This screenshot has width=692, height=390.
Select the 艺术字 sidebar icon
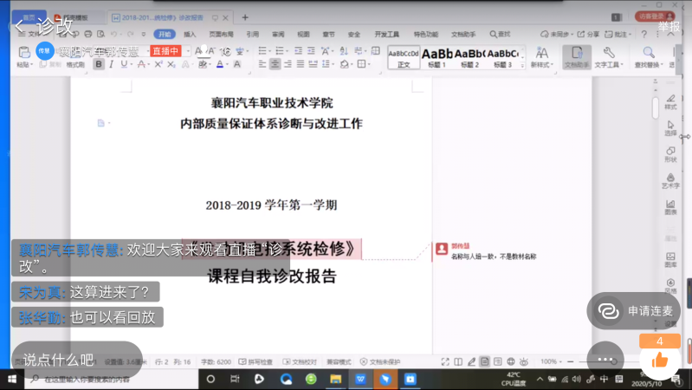coord(670,179)
